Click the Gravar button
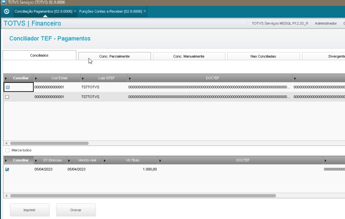The height and width of the screenshot is (219, 345). coord(76,210)
